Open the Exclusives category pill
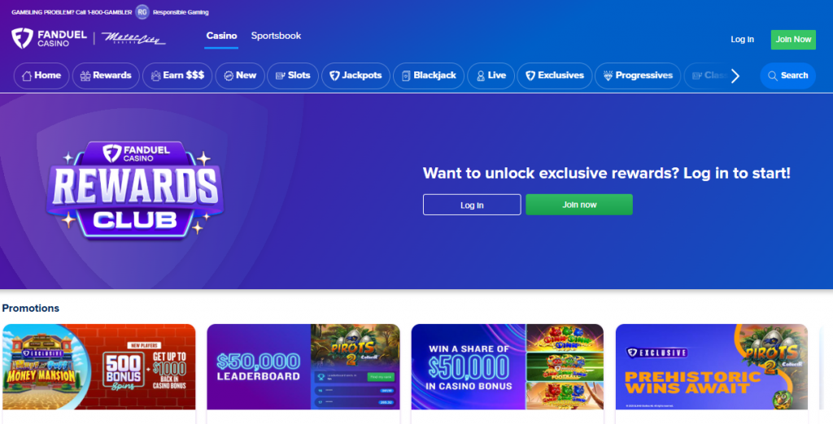The height and width of the screenshot is (424, 833). [555, 76]
